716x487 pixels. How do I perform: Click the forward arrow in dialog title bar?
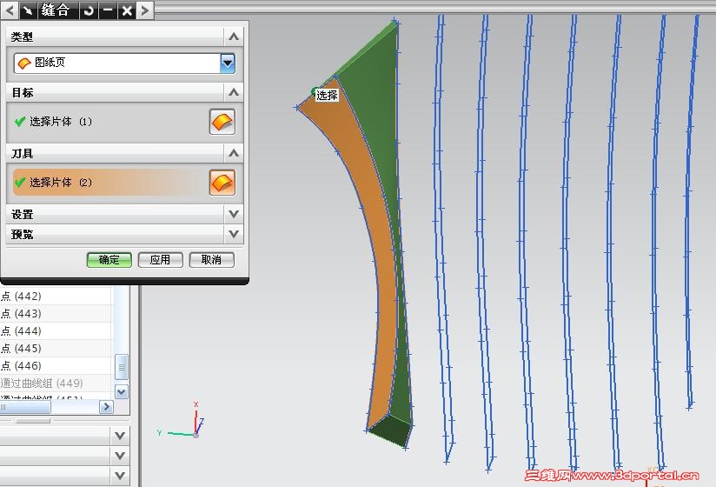145,10
